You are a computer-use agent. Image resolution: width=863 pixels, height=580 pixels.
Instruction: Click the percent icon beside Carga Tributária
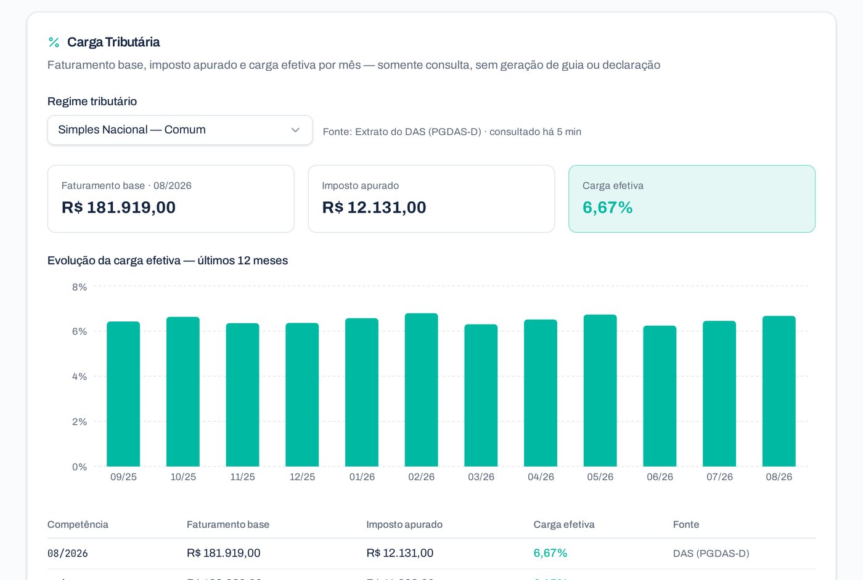tap(54, 42)
